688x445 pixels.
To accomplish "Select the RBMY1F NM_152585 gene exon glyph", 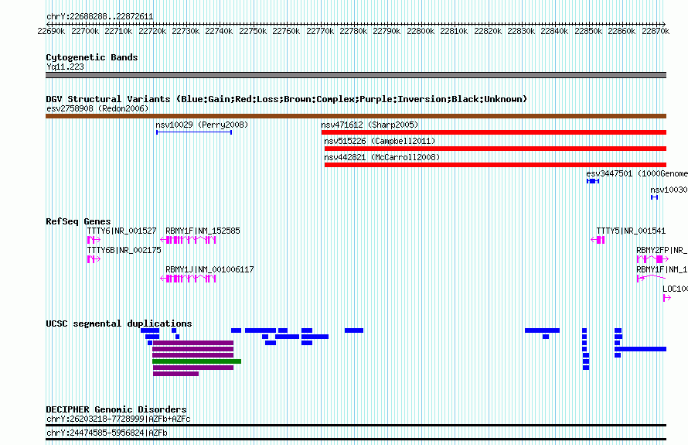I will point(189,240).
